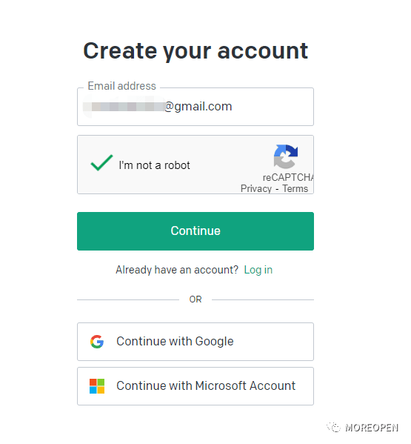Click the Create your account heading
The width and height of the screenshot is (411, 444).
coord(196,51)
